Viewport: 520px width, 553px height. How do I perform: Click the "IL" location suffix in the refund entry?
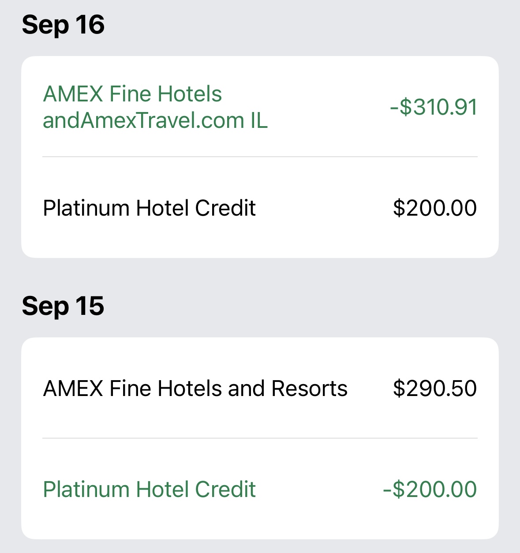tap(259, 120)
